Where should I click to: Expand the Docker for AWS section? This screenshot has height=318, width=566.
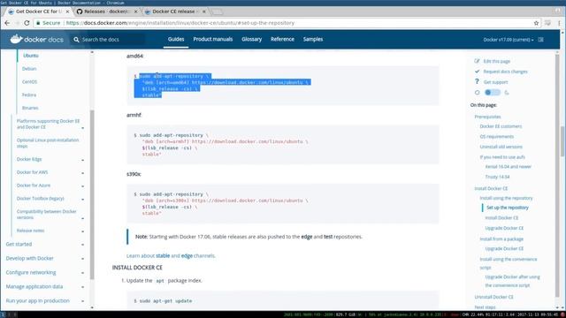coord(82,173)
